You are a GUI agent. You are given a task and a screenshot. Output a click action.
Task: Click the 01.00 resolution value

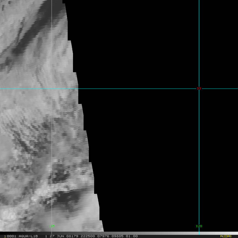(132, 236)
